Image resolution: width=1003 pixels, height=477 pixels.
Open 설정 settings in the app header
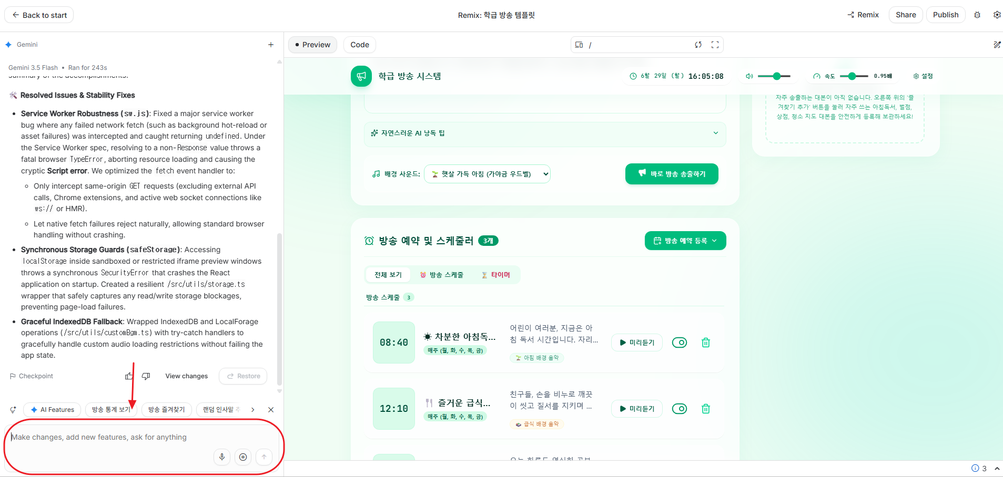923,76
